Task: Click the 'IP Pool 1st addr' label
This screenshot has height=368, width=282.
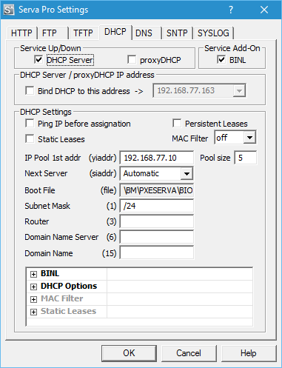Action: 53,158
